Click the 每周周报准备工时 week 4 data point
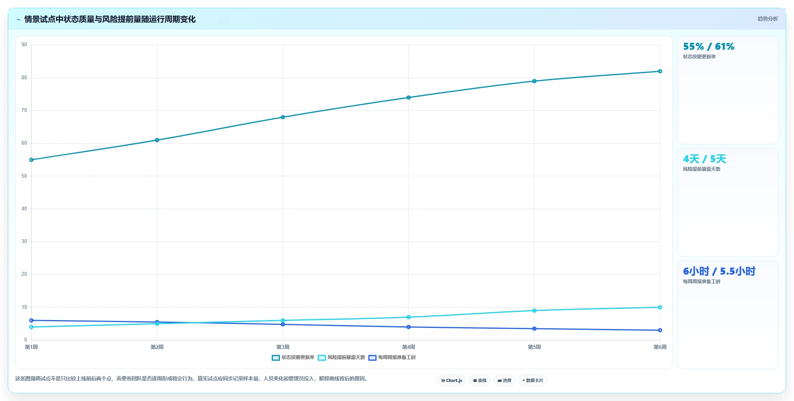Image resolution: width=794 pixels, height=401 pixels. [x=408, y=327]
